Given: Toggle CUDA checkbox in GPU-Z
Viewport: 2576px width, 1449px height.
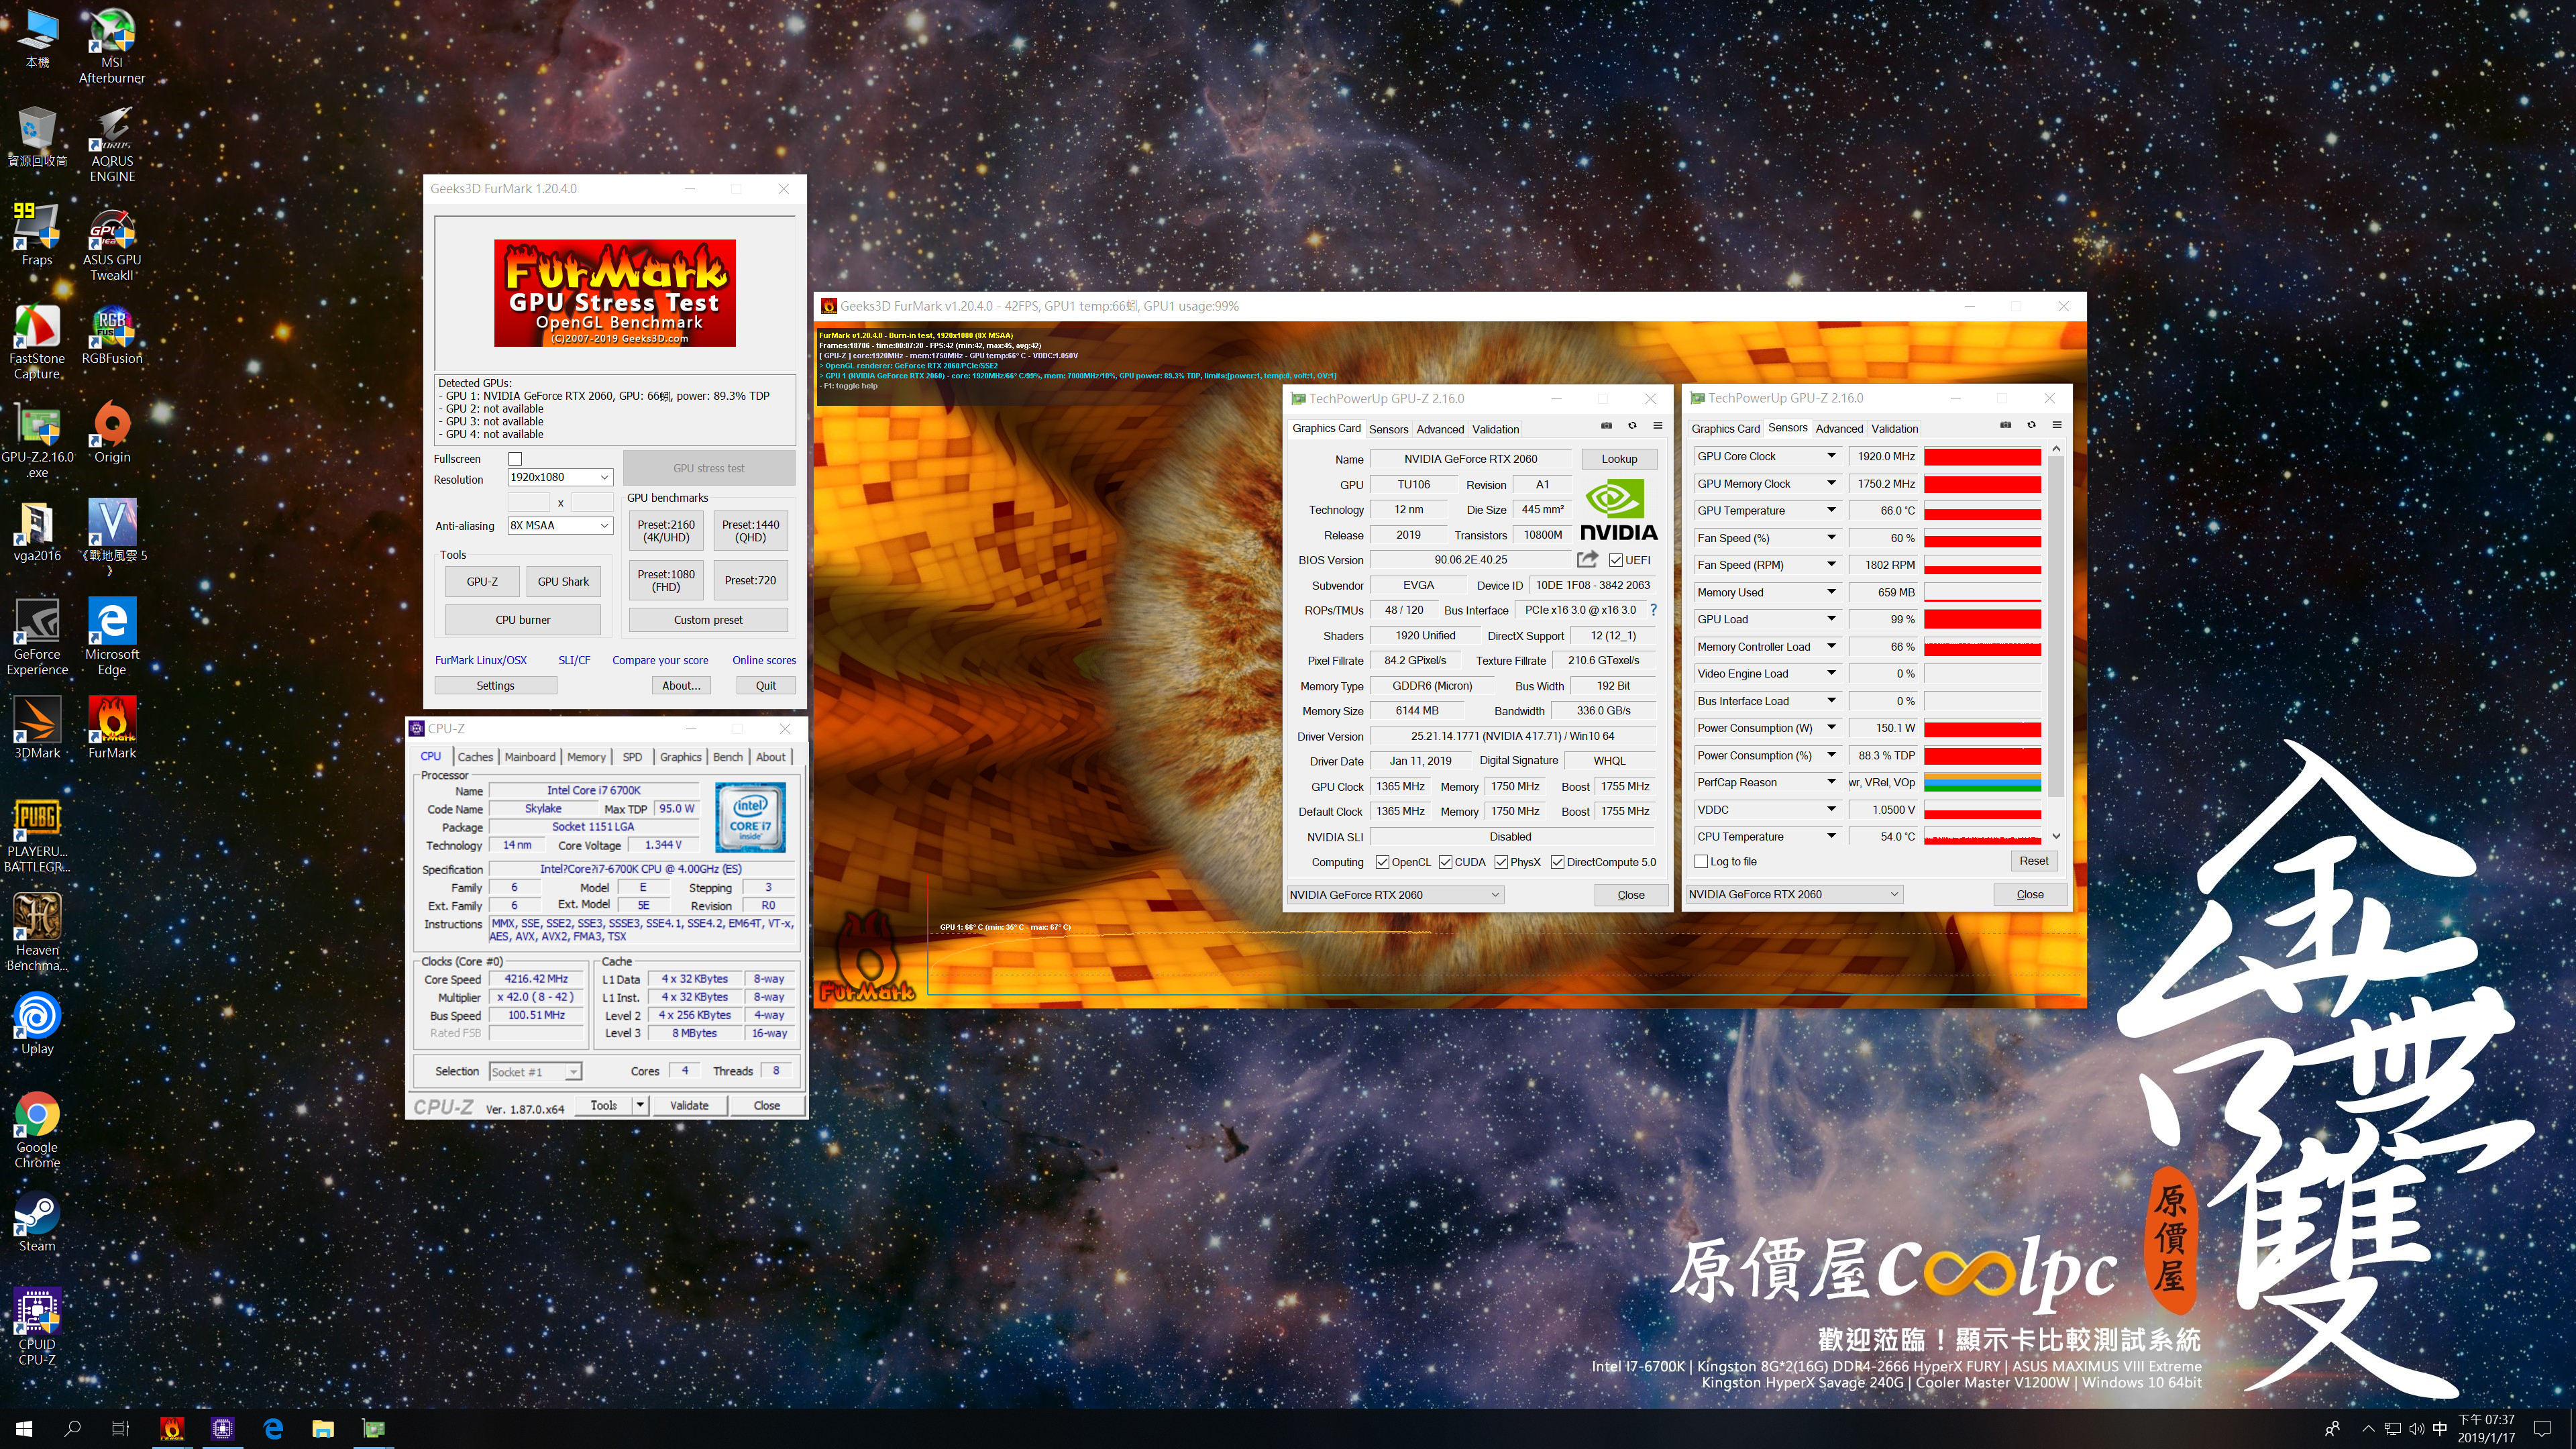Looking at the screenshot, I should point(1445,862).
